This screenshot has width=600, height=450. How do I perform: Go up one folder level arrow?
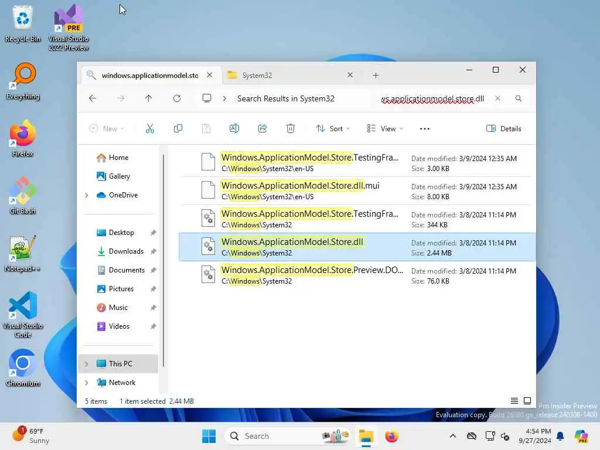[x=148, y=98]
